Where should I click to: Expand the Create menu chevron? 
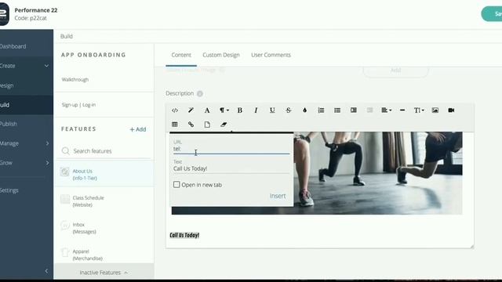[x=46, y=66]
